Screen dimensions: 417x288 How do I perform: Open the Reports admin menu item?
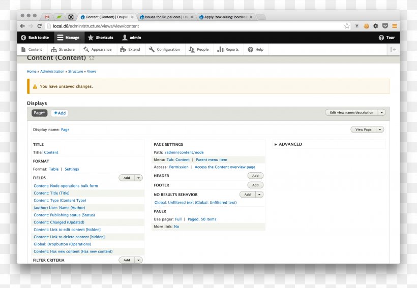pyautogui.click(x=228, y=49)
